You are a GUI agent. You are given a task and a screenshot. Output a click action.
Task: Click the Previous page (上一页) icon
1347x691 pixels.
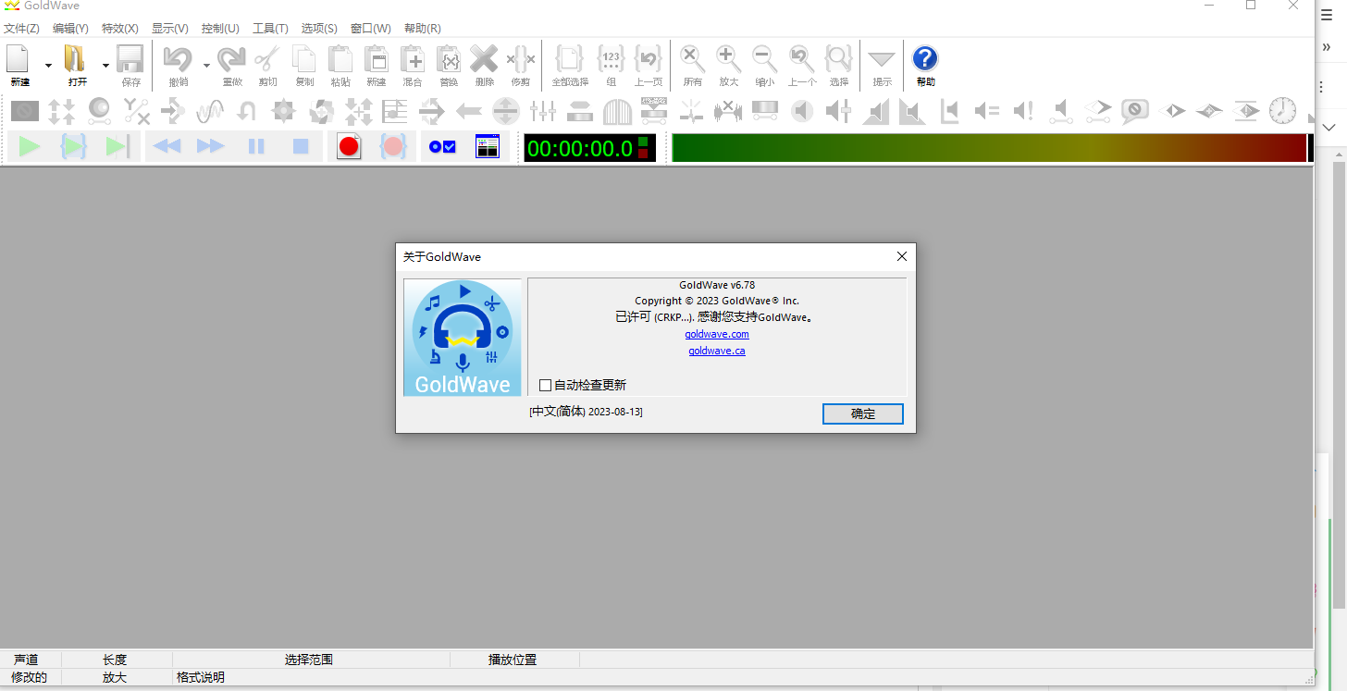click(x=648, y=59)
